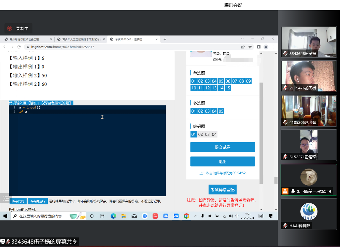Click 保存代码 to save the code
Image resolution: width=340 pixels, height=247 pixels.
pos(18,201)
